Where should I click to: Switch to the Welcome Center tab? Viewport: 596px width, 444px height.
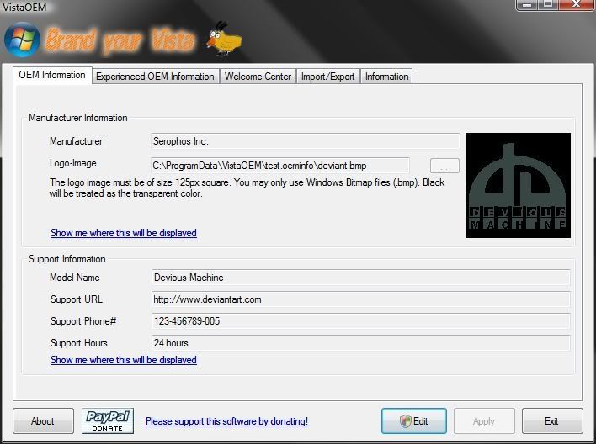point(258,77)
